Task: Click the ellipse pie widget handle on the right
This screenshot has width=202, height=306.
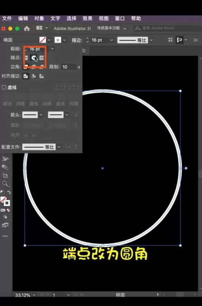Action: pos(186,168)
